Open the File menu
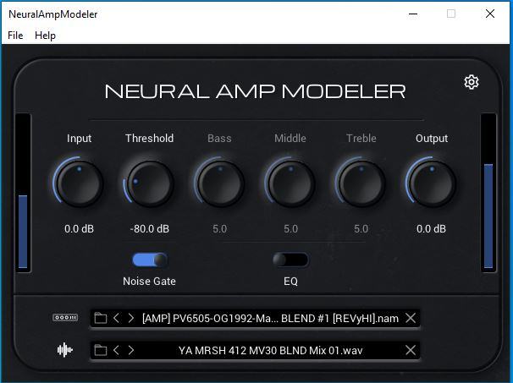 click(15, 36)
